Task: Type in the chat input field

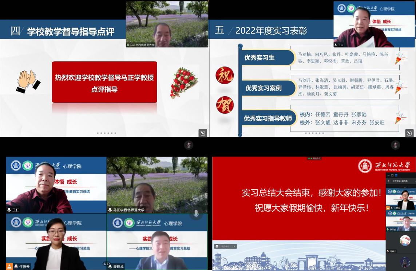Action: coord(226,246)
